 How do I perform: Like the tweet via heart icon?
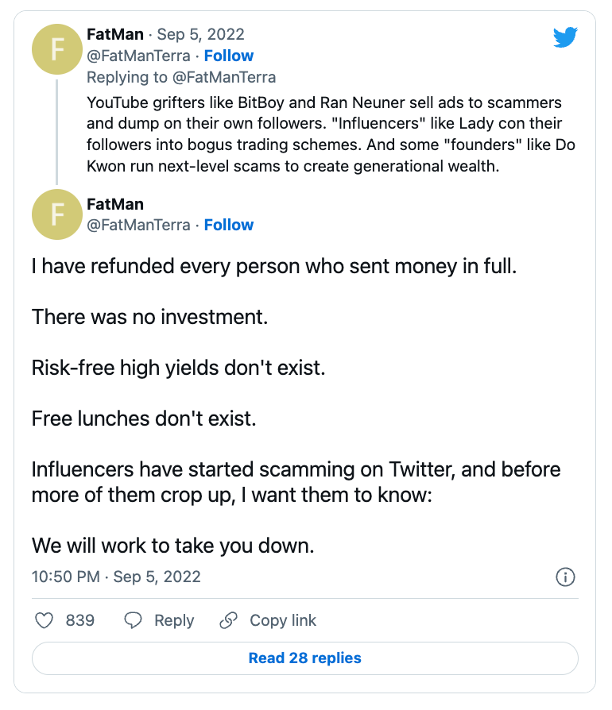click(x=44, y=620)
